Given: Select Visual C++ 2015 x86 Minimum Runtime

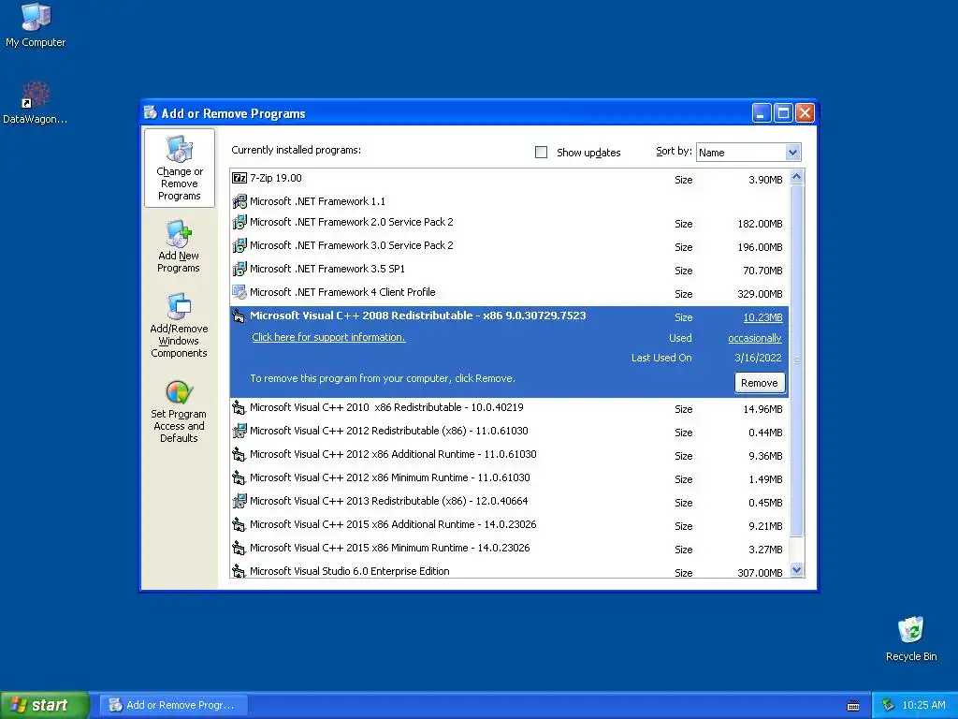Looking at the screenshot, I should pyautogui.click(x=509, y=549).
